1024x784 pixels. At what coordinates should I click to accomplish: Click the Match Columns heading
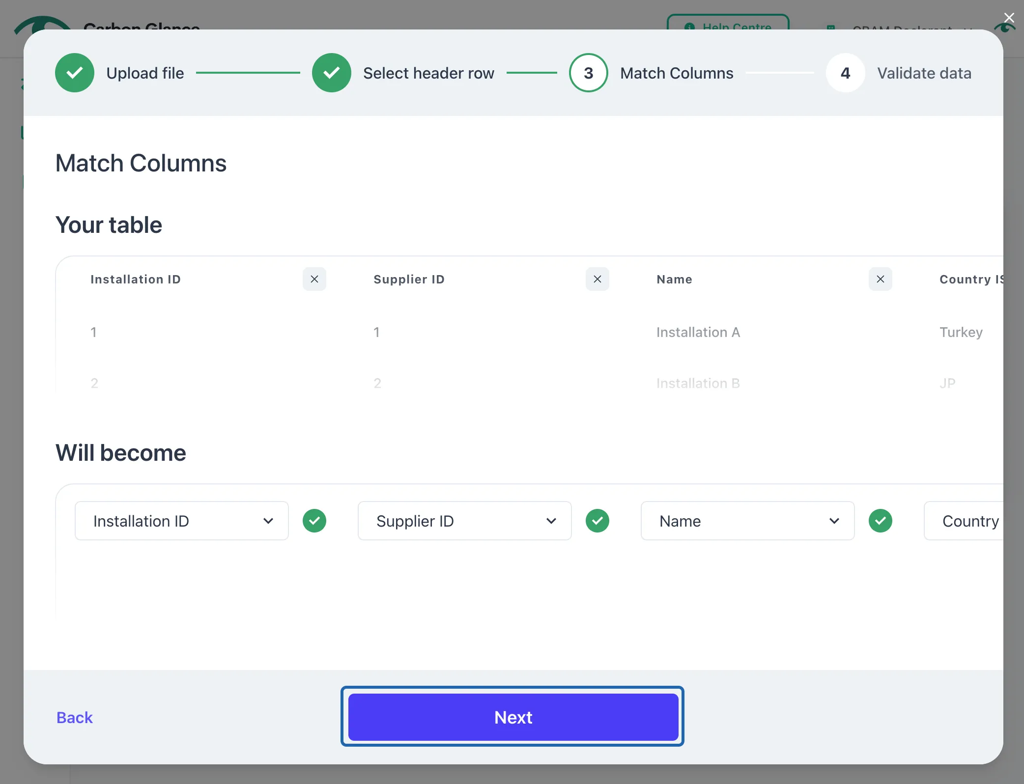141,163
